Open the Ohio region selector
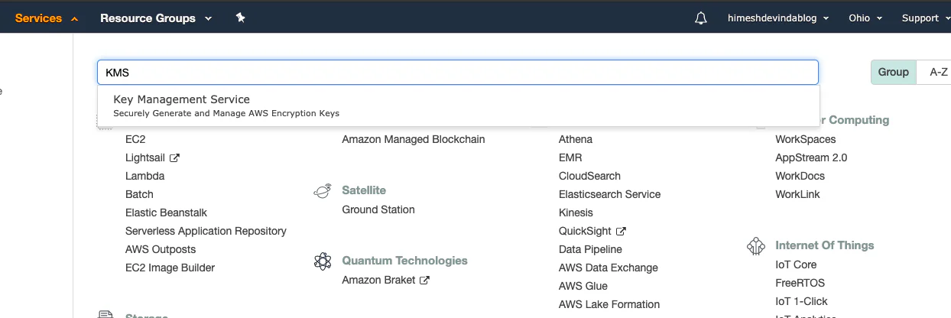Image resolution: width=951 pixels, height=318 pixels. [865, 18]
